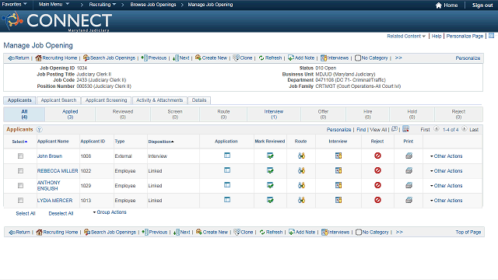Route John Brown's application
The height and width of the screenshot is (280, 498).
(301, 156)
